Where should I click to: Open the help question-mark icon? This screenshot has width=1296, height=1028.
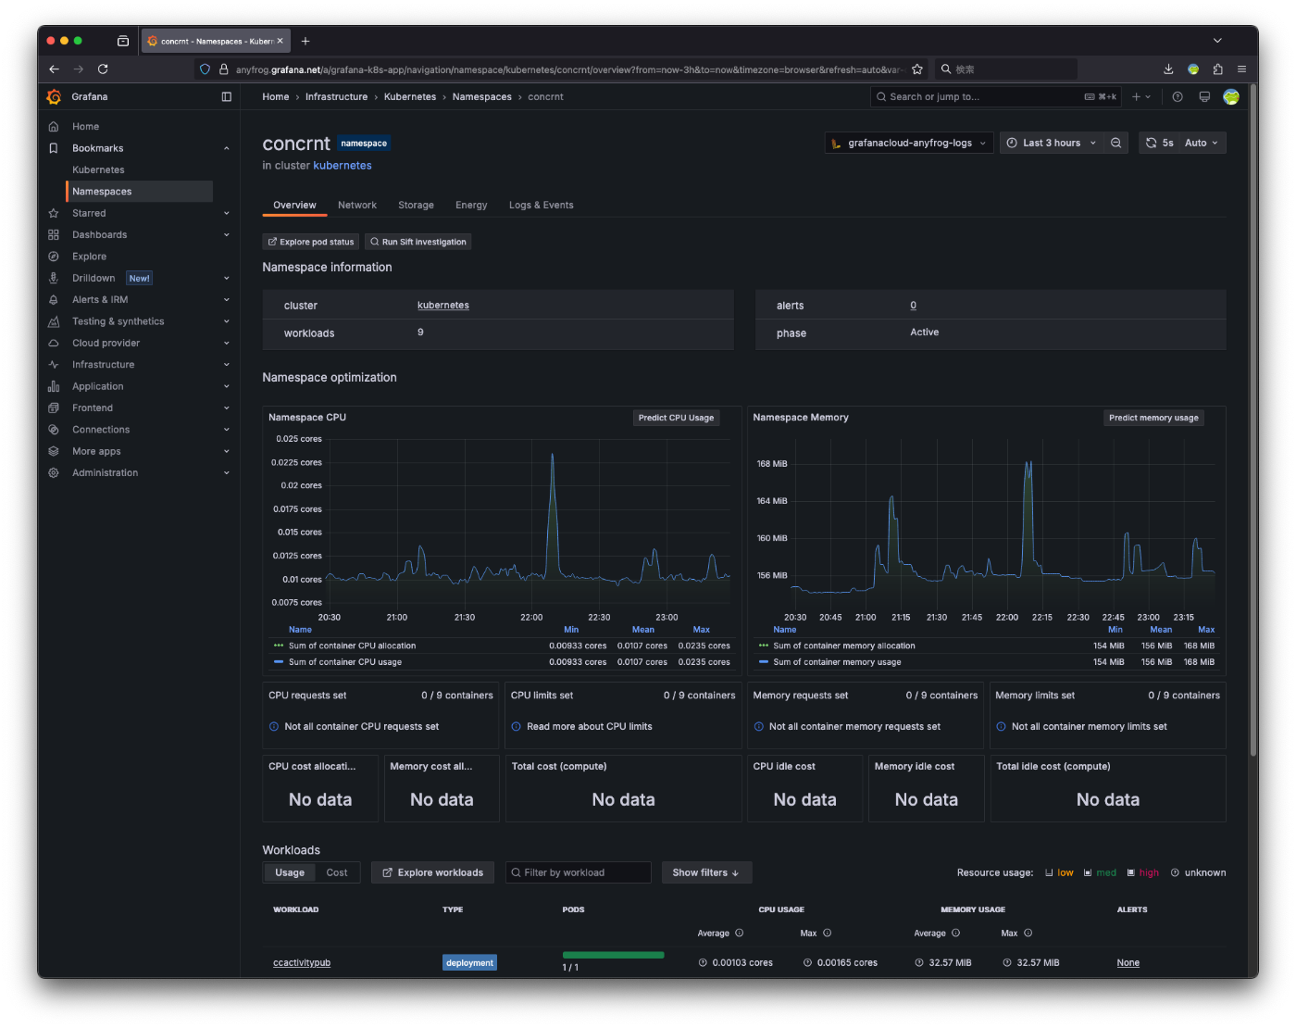(x=1178, y=96)
